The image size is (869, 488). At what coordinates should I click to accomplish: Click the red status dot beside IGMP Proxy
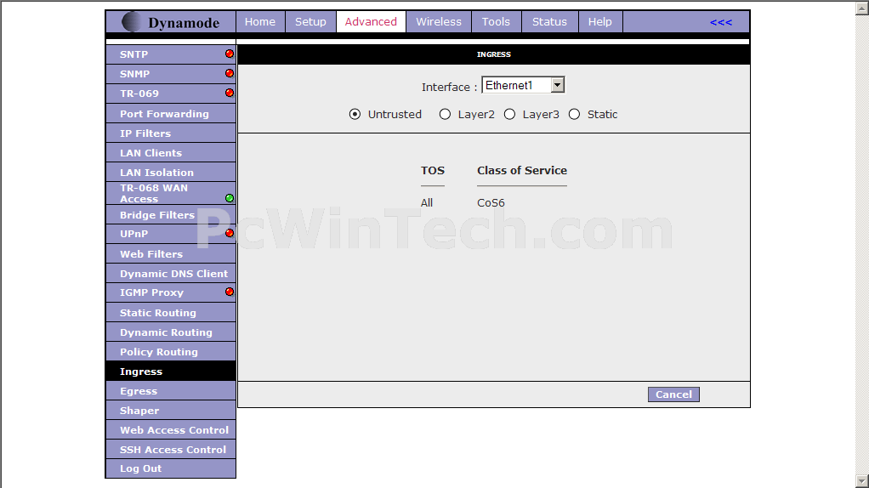[230, 292]
